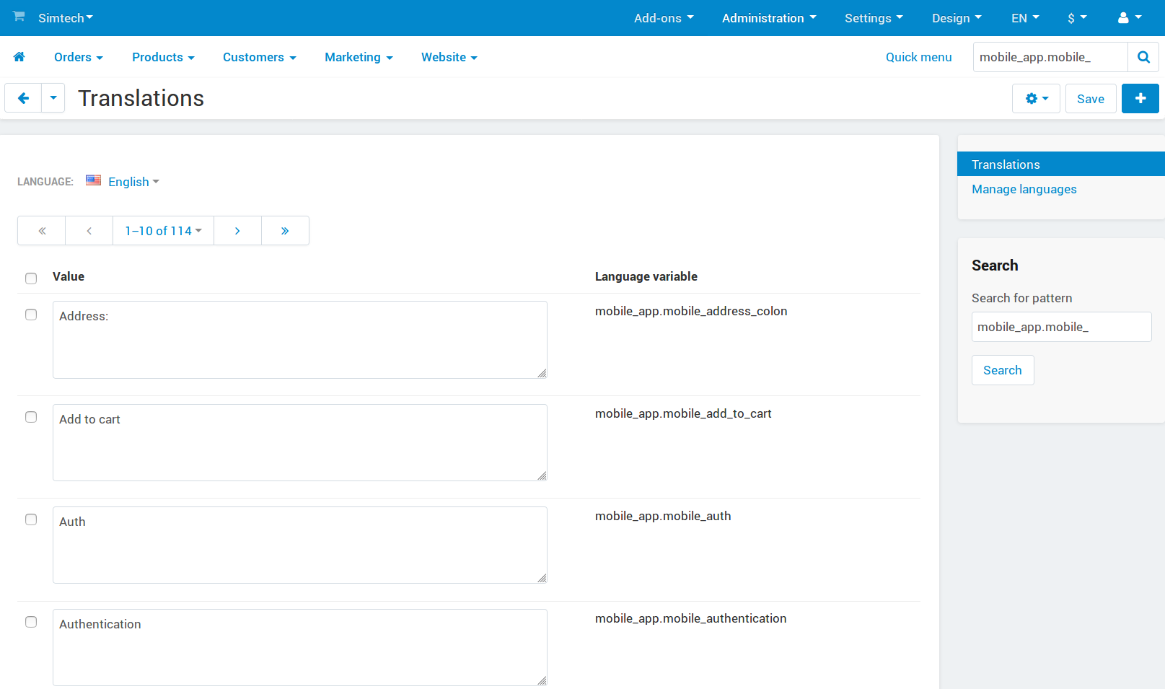Open the Settings menu

874,18
